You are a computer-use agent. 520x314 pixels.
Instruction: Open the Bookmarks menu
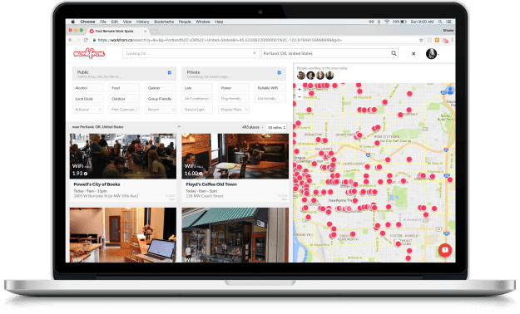(164, 22)
